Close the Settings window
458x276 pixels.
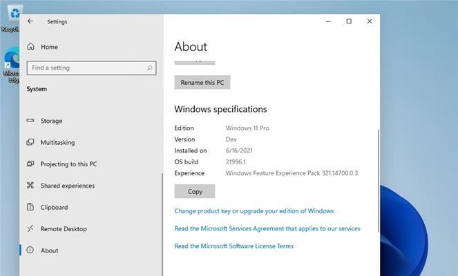[370, 21]
